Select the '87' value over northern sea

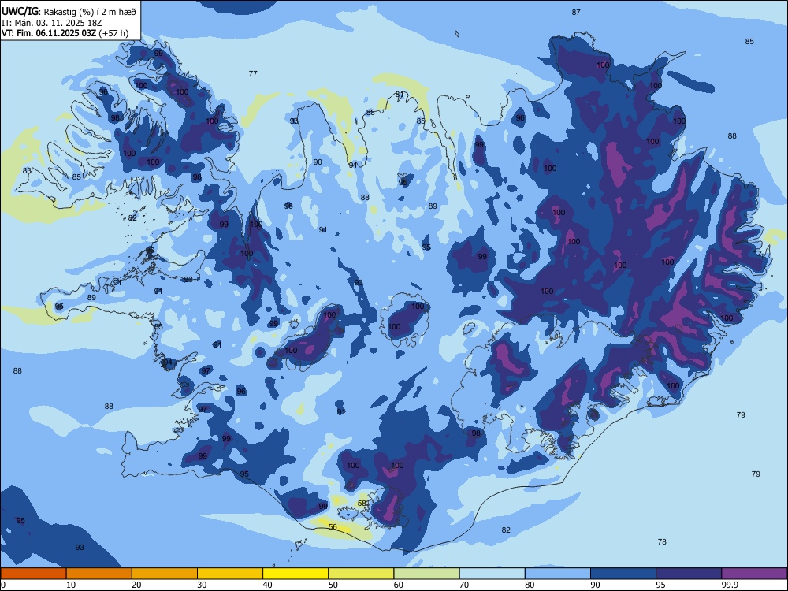[x=576, y=13]
